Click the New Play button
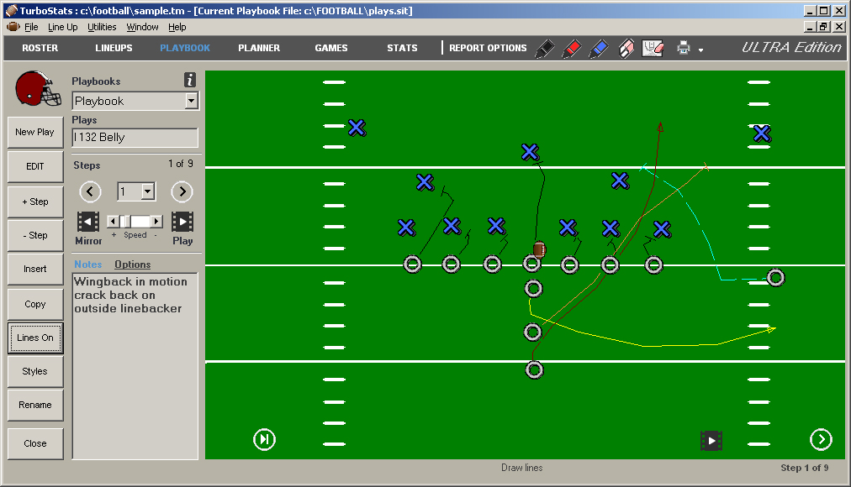Image resolution: width=851 pixels, height=487 pixels. [x=35, y=132]
